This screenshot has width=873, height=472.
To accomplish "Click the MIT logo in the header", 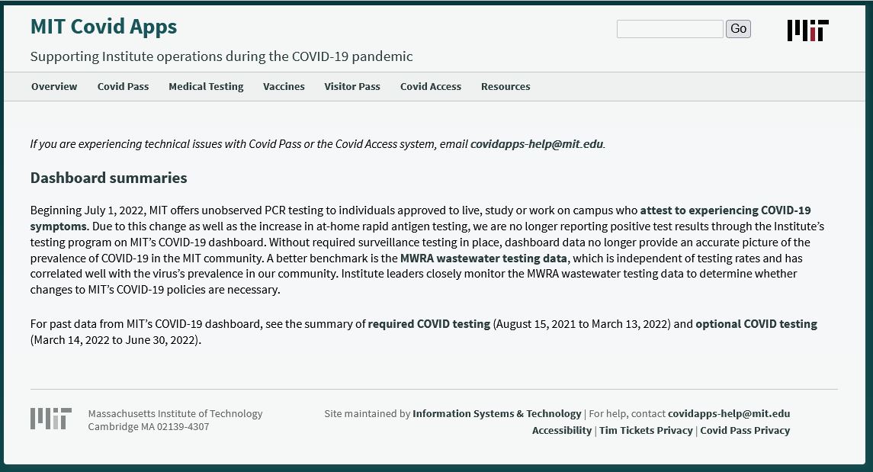I will click(x=808, y=31).
